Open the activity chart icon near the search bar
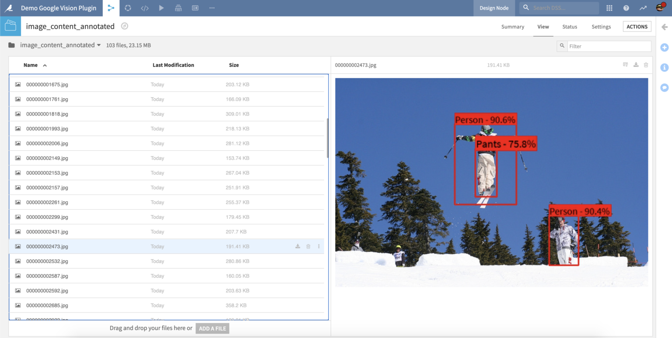672x338 pixels. (x=643, y=8)
